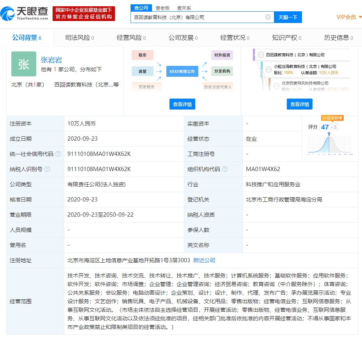The width and height of the screenshot is (362, 341).
Task: Click the organization code MA01W4X62
Action: (263, 169)
